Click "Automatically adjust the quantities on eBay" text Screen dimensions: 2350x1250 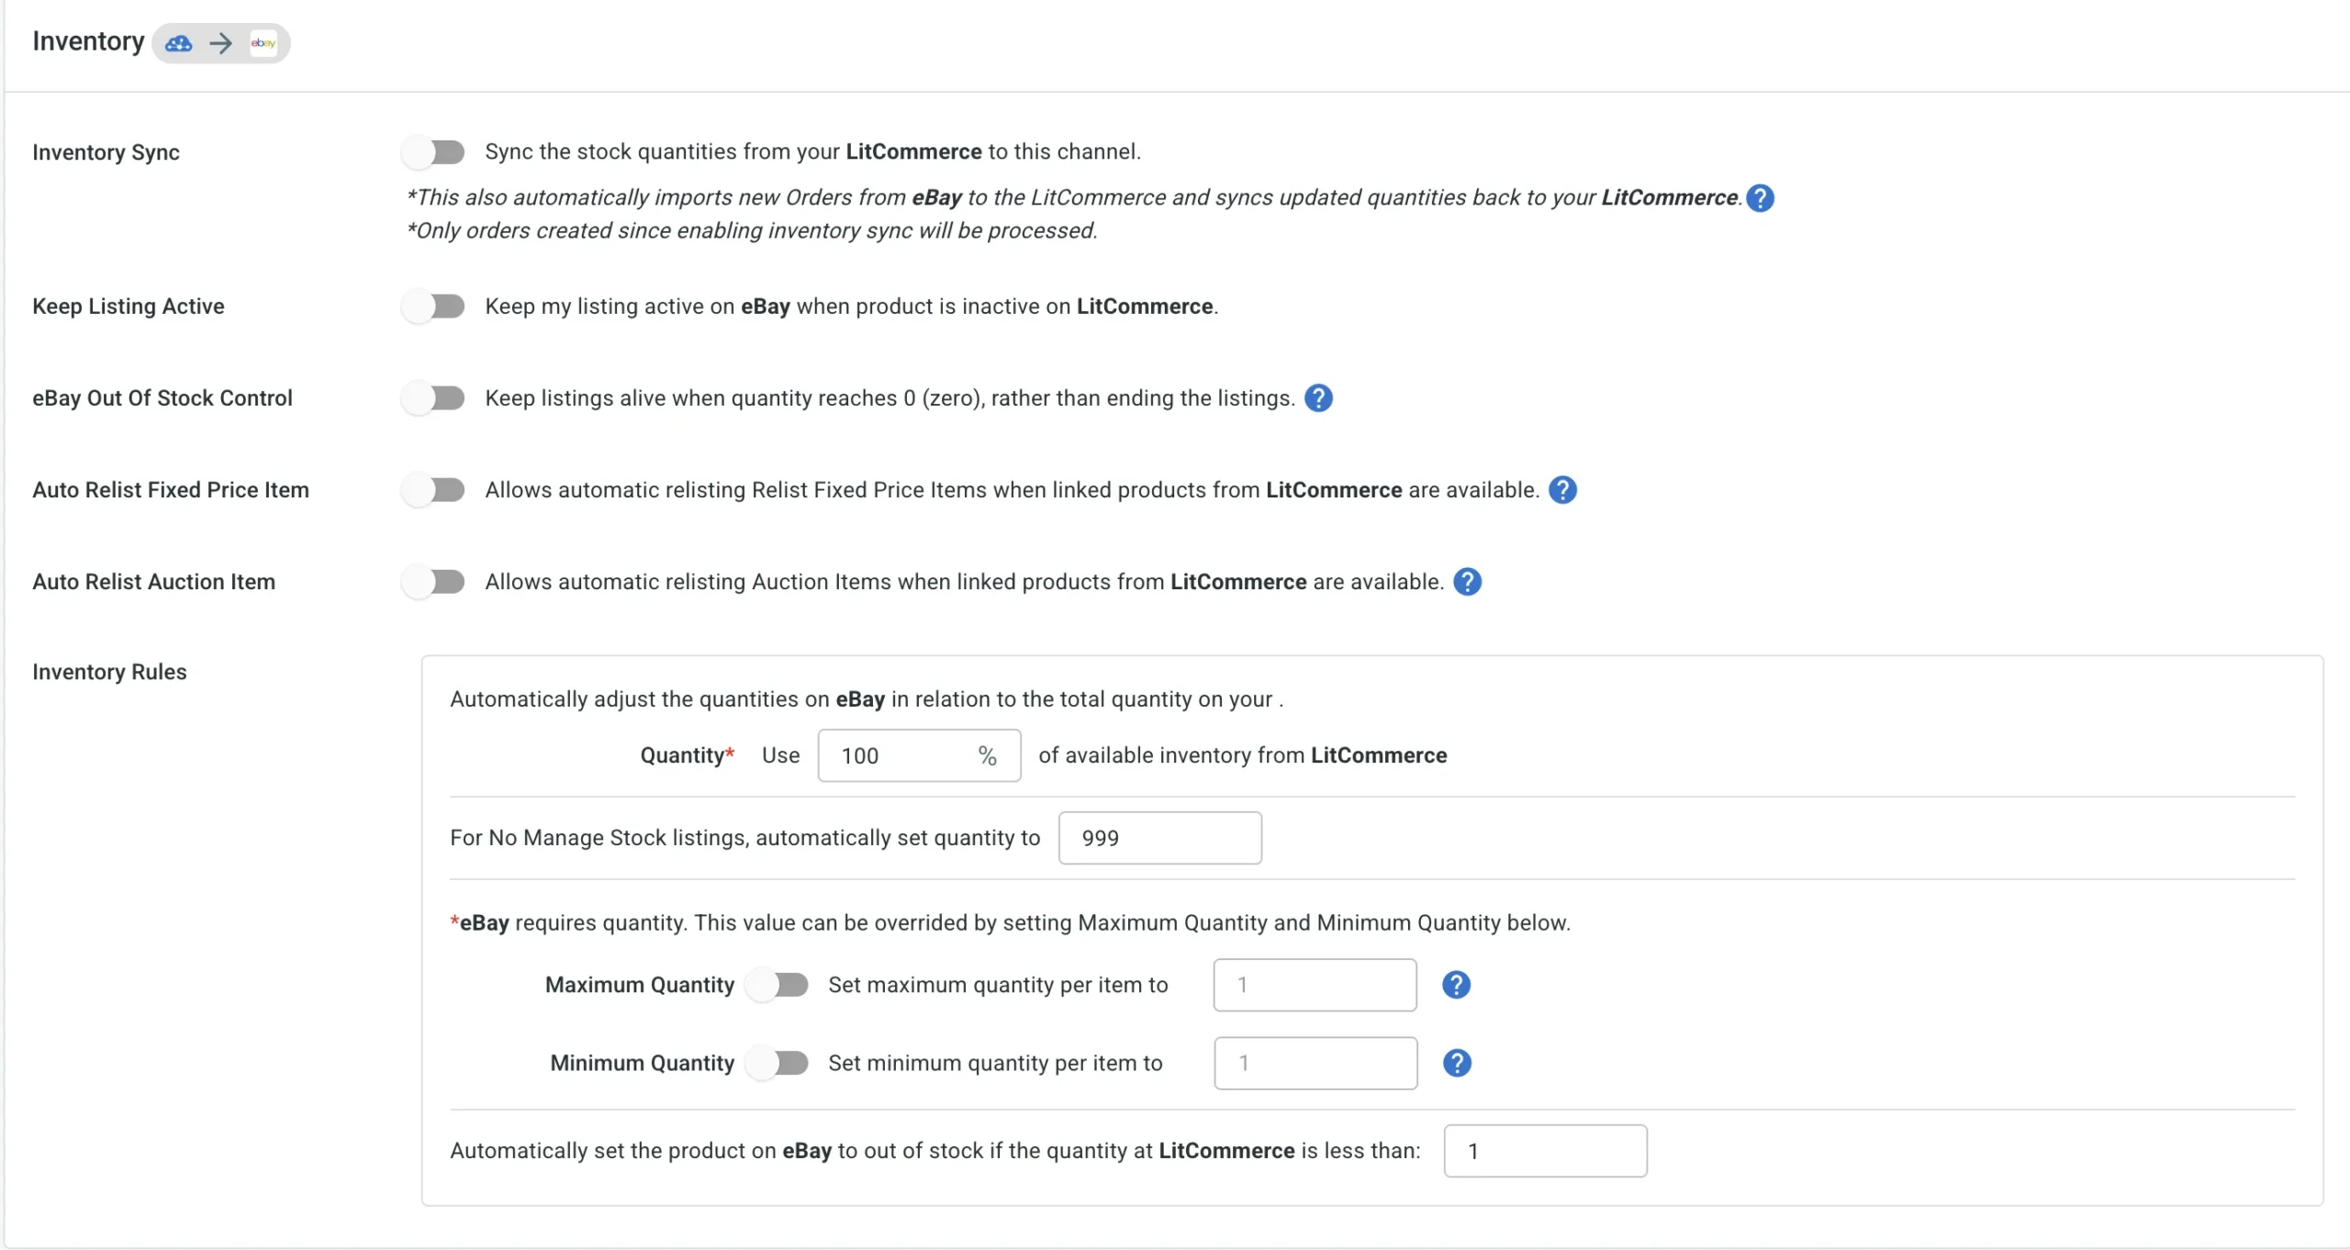[867, 699]
